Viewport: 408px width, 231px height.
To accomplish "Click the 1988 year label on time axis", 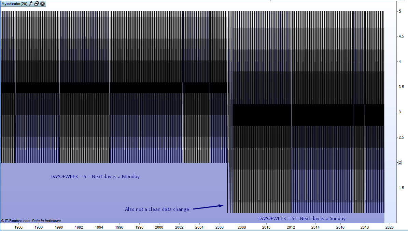I will tap(39, 227).
